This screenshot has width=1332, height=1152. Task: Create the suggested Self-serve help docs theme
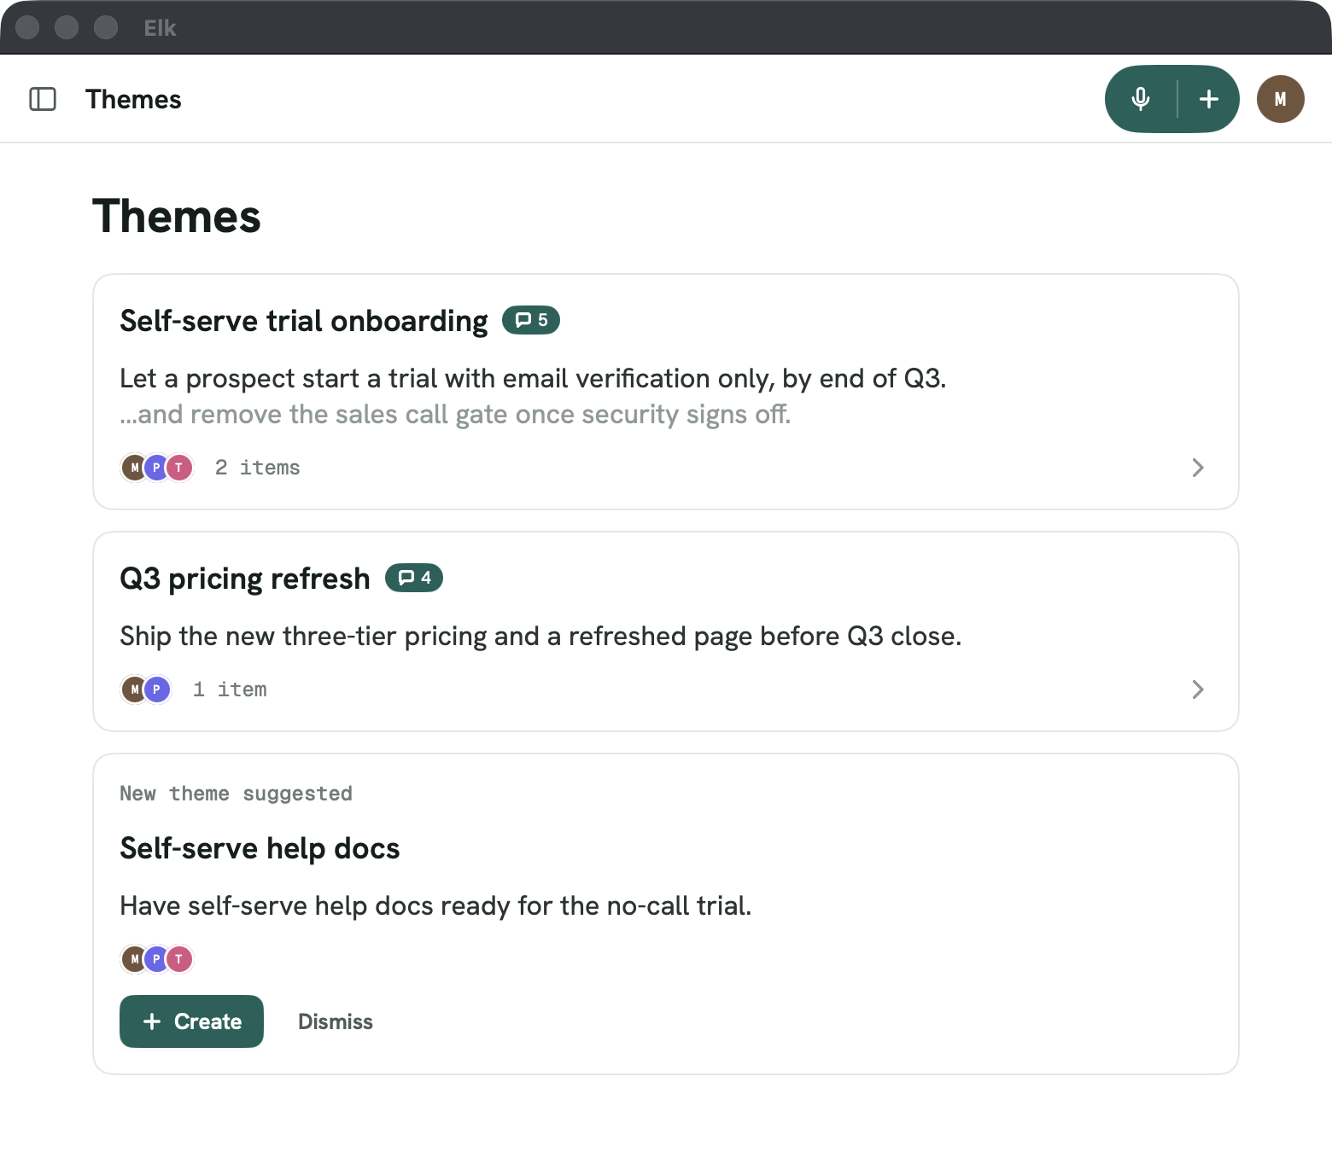tap(191, 1021)
